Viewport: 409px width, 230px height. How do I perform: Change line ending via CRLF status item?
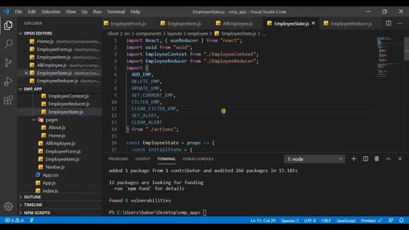(x=326, y=220)
